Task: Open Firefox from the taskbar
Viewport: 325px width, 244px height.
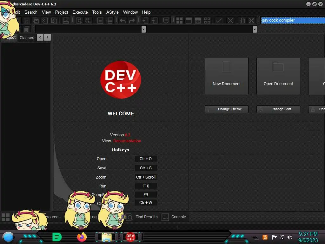Action: (82, 237)
